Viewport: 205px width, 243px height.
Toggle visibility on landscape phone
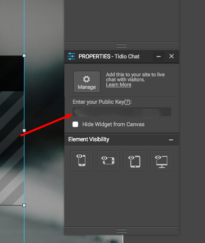[x=108, y=161]
